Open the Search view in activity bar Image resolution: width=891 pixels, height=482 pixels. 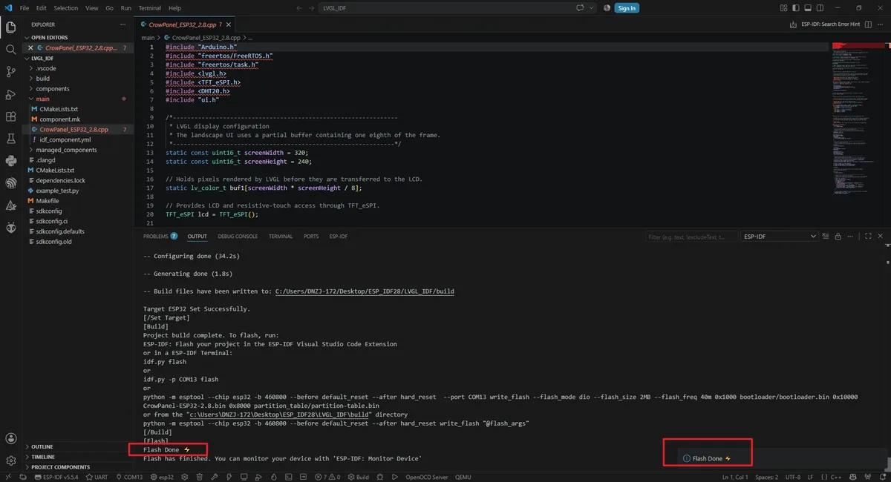pos(10,50)
